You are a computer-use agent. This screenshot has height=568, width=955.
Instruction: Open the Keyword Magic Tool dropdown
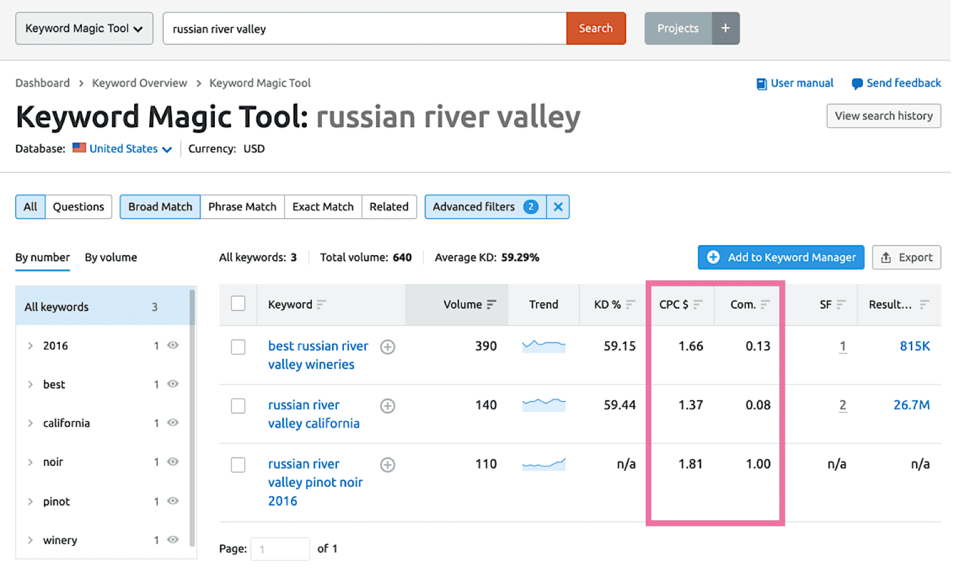pyautogui.click(x=84, y=28)
